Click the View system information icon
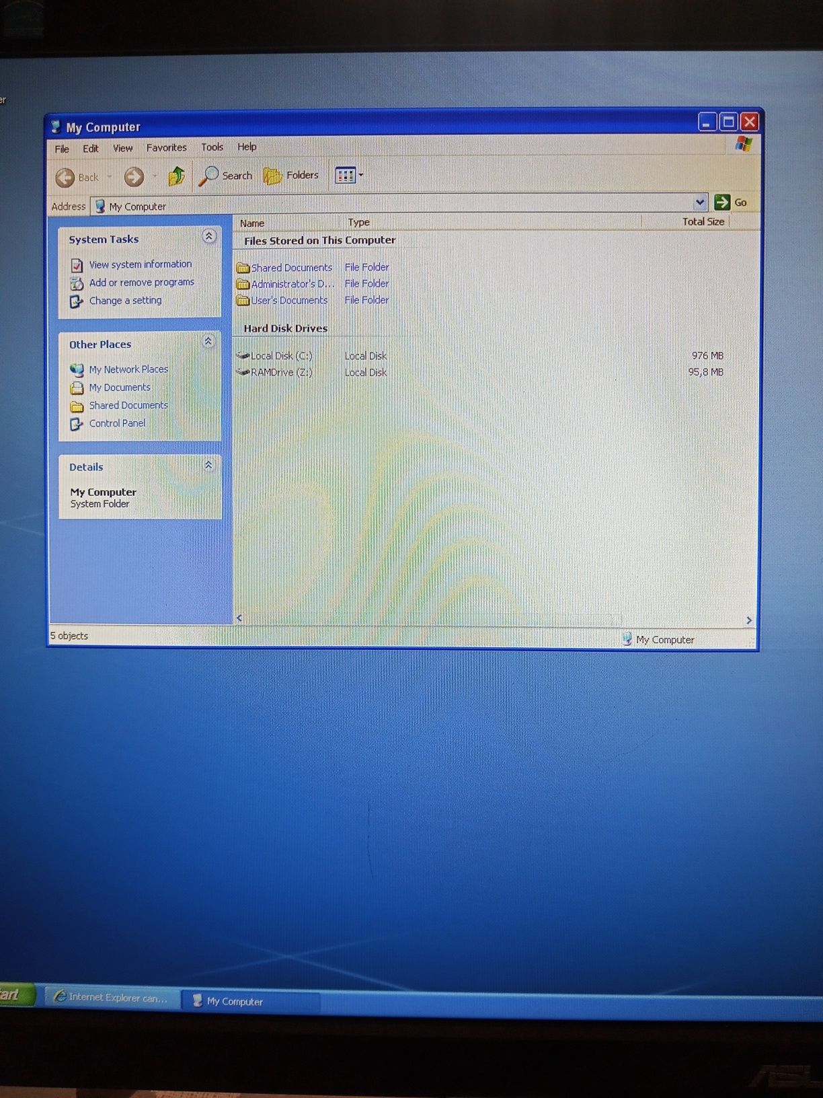The width and height of the screenshot is (823, 1098). [77, 265]
